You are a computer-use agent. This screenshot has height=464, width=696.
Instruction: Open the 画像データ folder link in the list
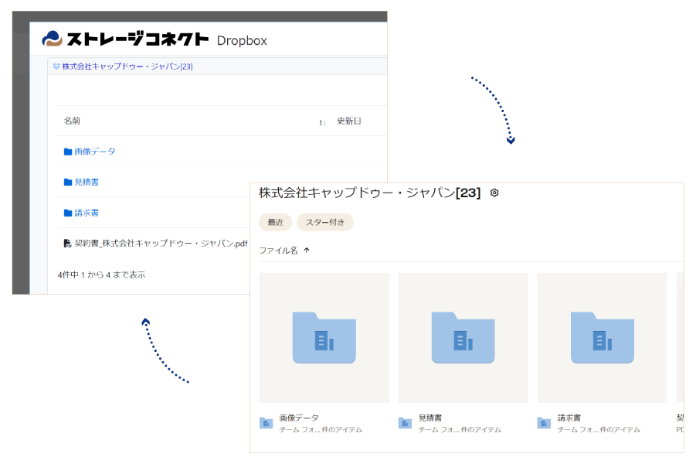tap(94, 152)
